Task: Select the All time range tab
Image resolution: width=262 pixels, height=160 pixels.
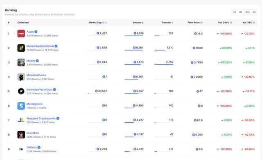Action: click(x=254, y=12)
